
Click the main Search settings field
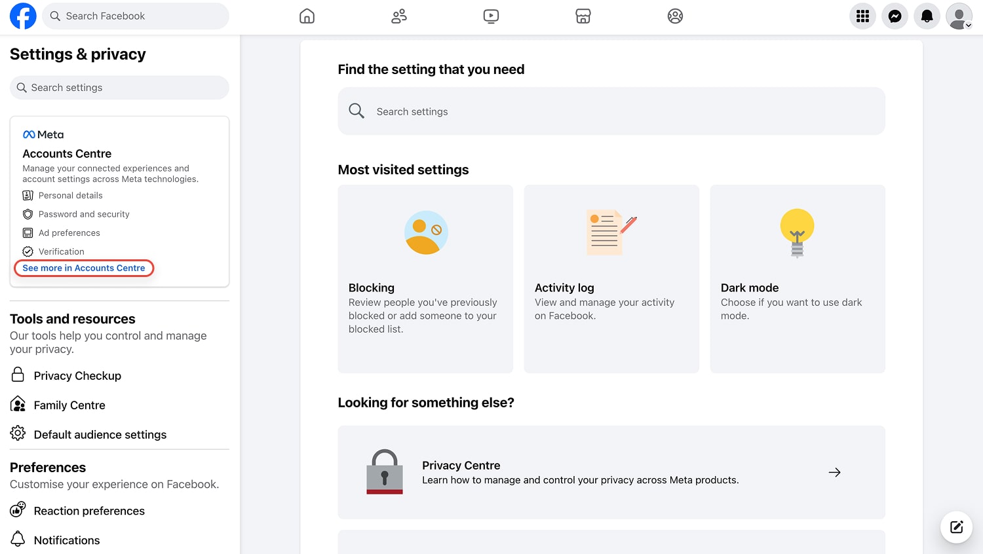click(x=611, y=111)
